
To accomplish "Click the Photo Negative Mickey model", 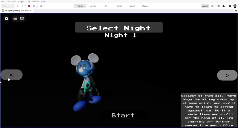I will coord(86,82).
